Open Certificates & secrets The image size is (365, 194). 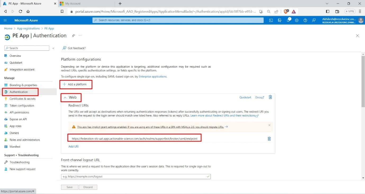coord(22,99)
